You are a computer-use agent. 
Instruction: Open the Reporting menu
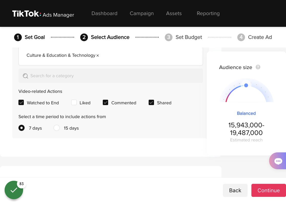208,14
